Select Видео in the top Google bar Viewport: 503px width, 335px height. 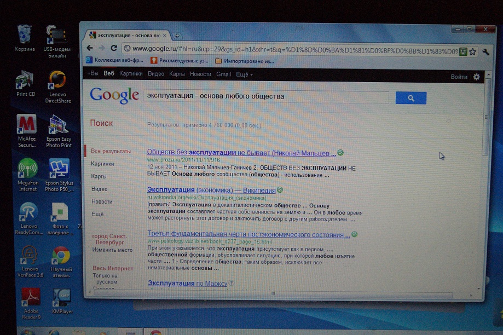(156, 74)
